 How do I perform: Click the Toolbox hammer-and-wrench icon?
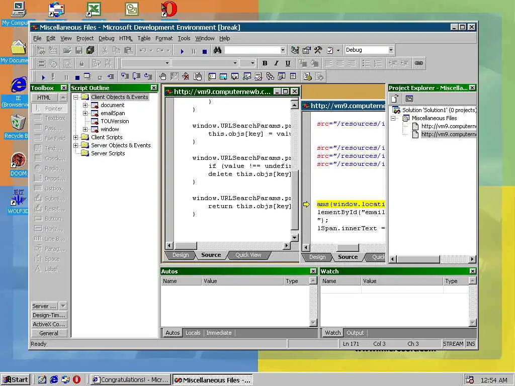[318, 50]
